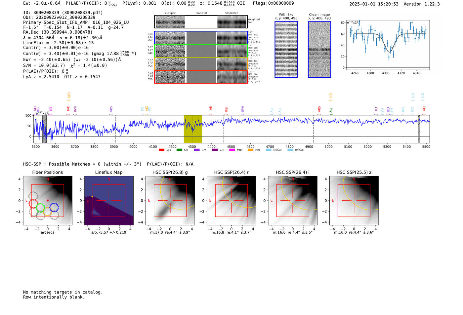The height and width of the screenshot is (315, 463).
Task: Click 'No matching targets in catalog.' text
Action: coord(63,292)
